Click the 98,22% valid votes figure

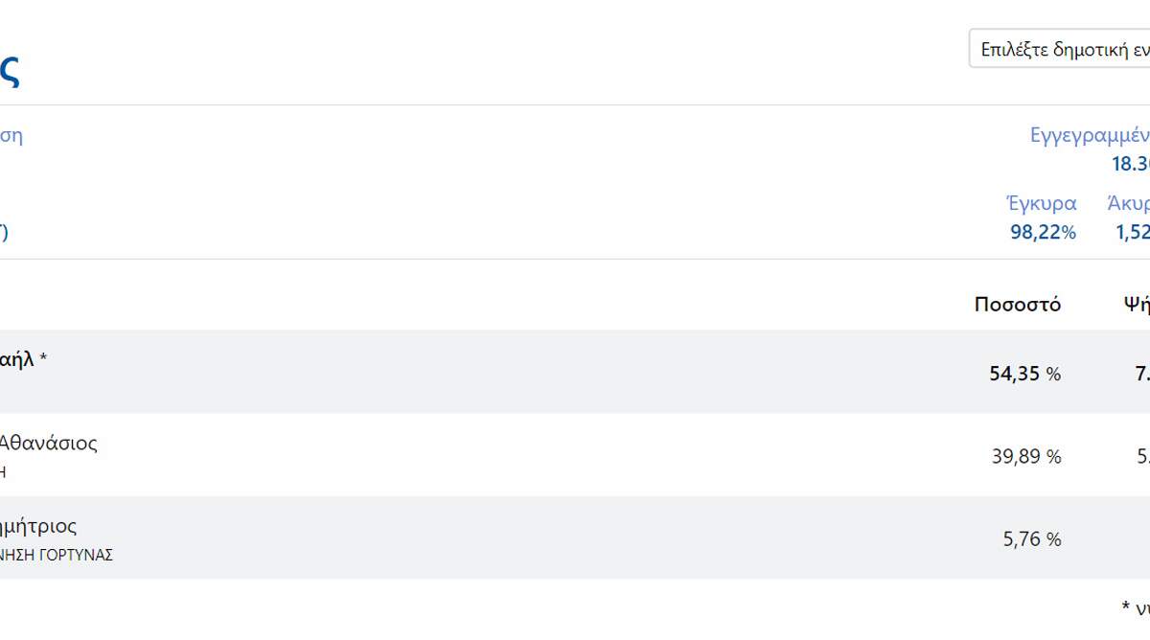1043,232
